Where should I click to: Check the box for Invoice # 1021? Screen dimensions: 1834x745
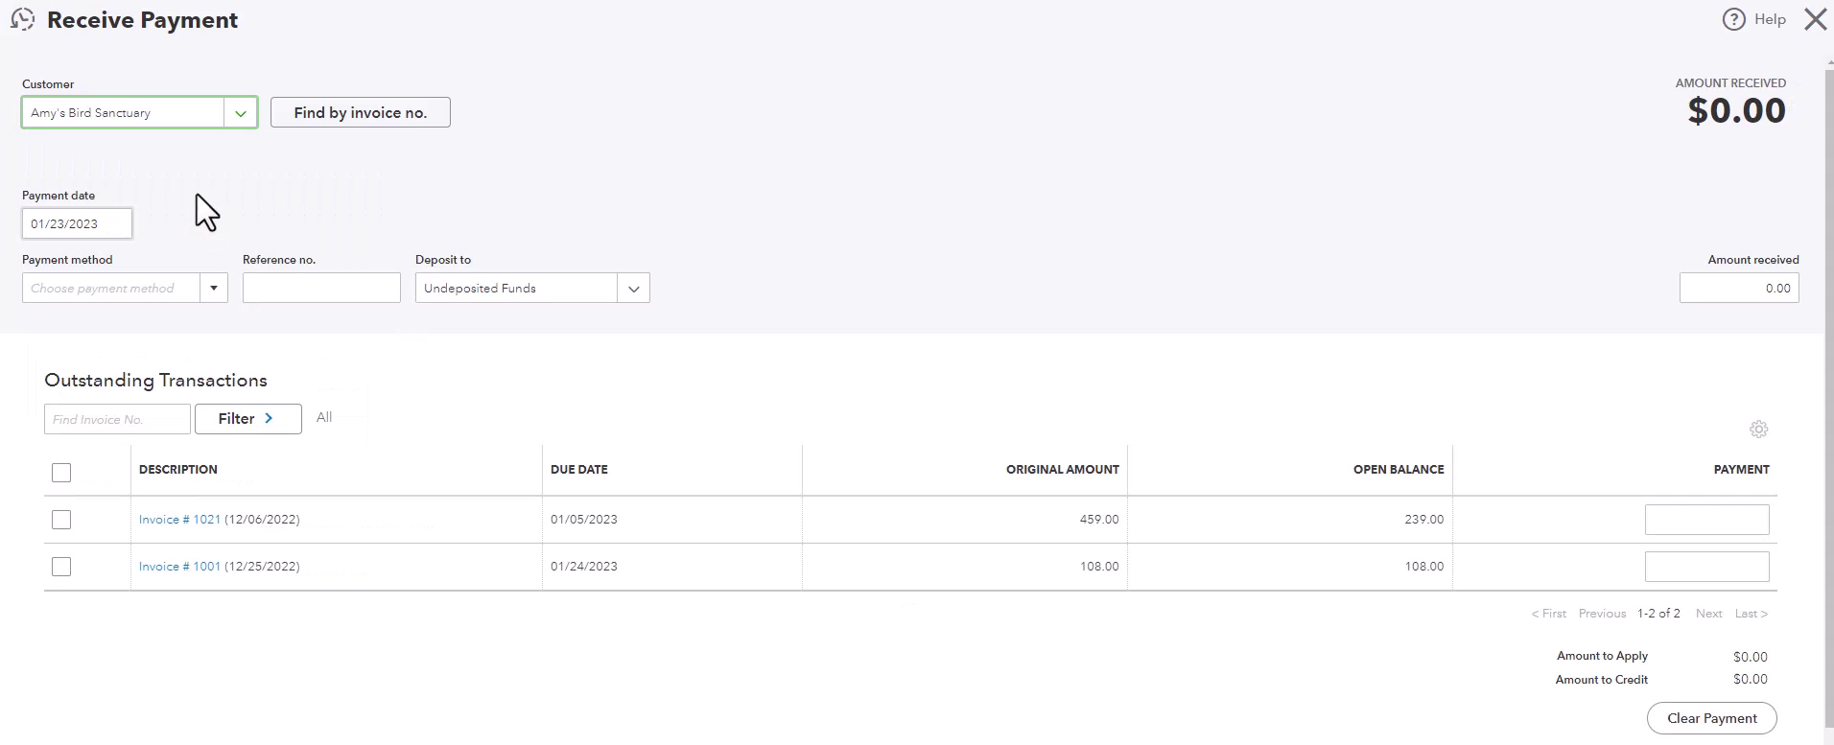[x=61, y=520]
